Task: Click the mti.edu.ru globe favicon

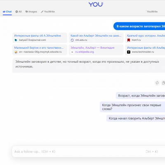Action: pyautogui.click(x=72, y=40)
